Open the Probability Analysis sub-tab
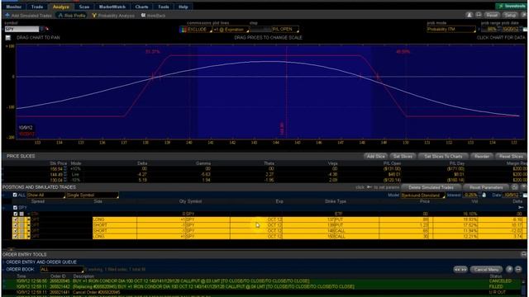Viewport: 529px width, 297px height. pyautogui.click(x=113, y=16)
